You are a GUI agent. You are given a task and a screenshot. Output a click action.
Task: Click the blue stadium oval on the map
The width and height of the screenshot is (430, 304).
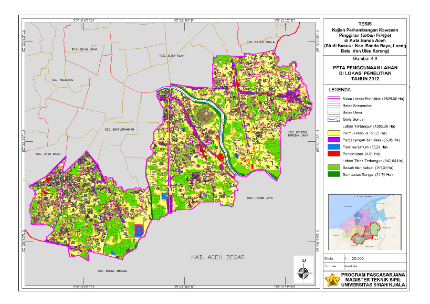pos(139,230)
